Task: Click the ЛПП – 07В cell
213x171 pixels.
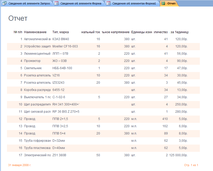Action: (60, 54)
